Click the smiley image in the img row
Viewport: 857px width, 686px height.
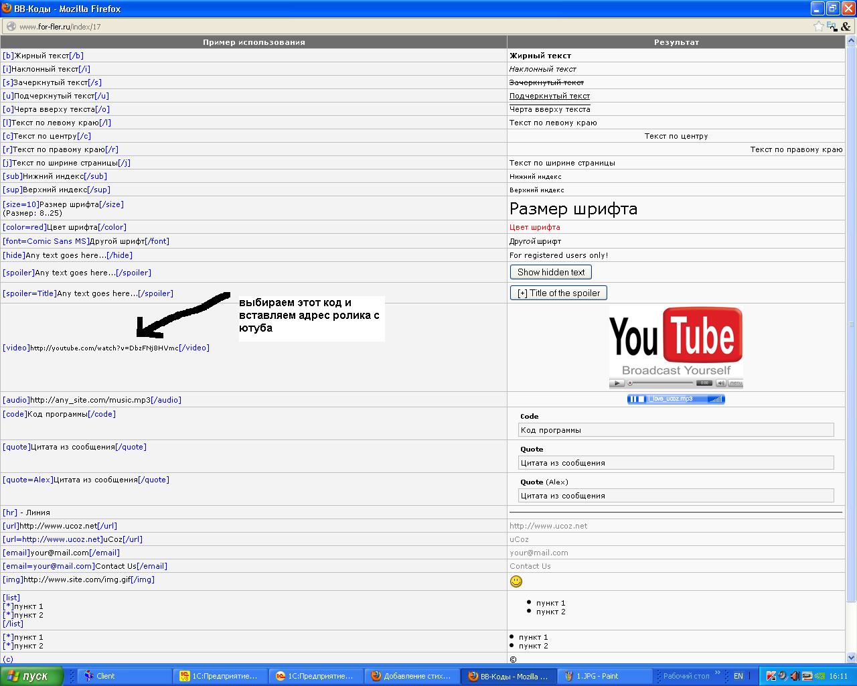pyautogui.click(x=516, y=581)
